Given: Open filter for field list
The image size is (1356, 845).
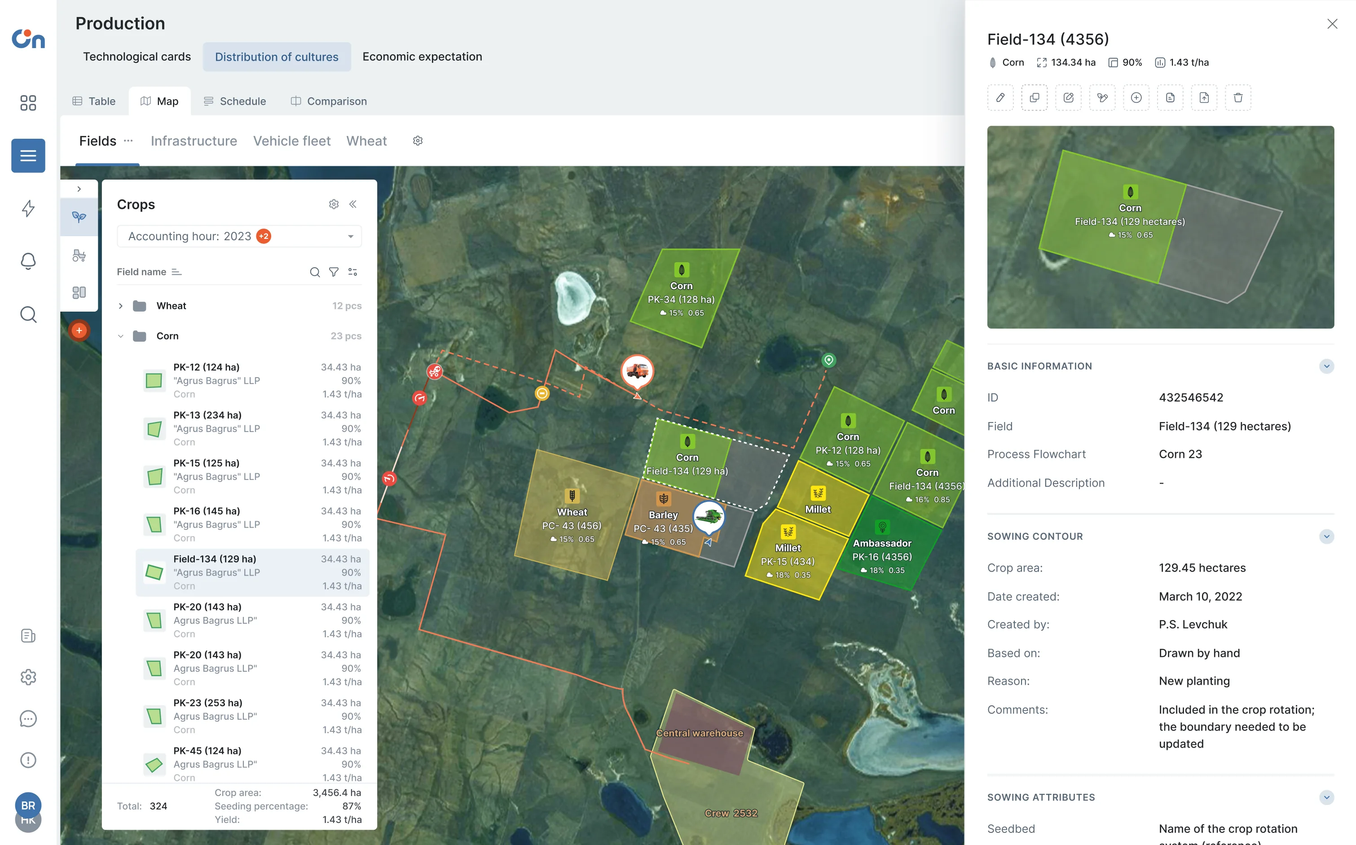Looking at the screenshot, I should click(x=334, y=272).
